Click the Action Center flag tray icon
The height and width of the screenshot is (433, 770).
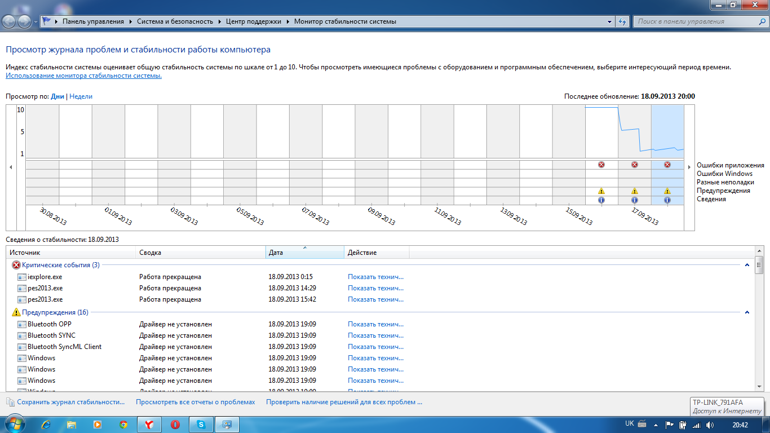(x=670, y=425)
